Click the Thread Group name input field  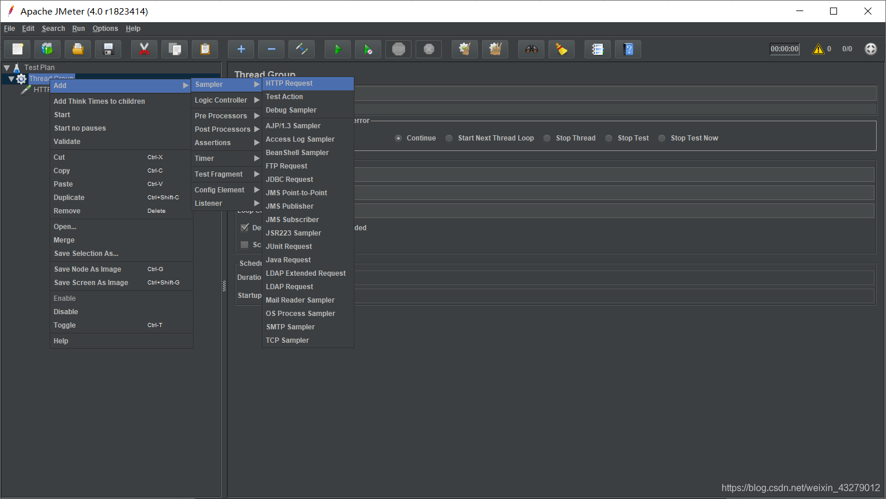point(615,93)
